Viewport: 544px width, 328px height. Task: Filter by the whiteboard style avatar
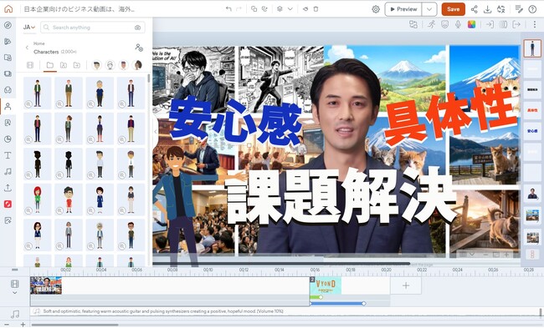110,65
